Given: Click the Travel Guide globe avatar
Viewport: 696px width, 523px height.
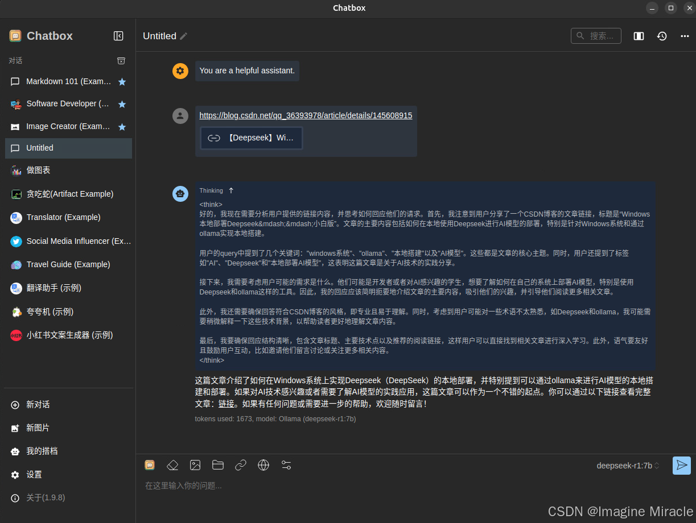Looking at the screenshot, I should click(x=16, y=265).
